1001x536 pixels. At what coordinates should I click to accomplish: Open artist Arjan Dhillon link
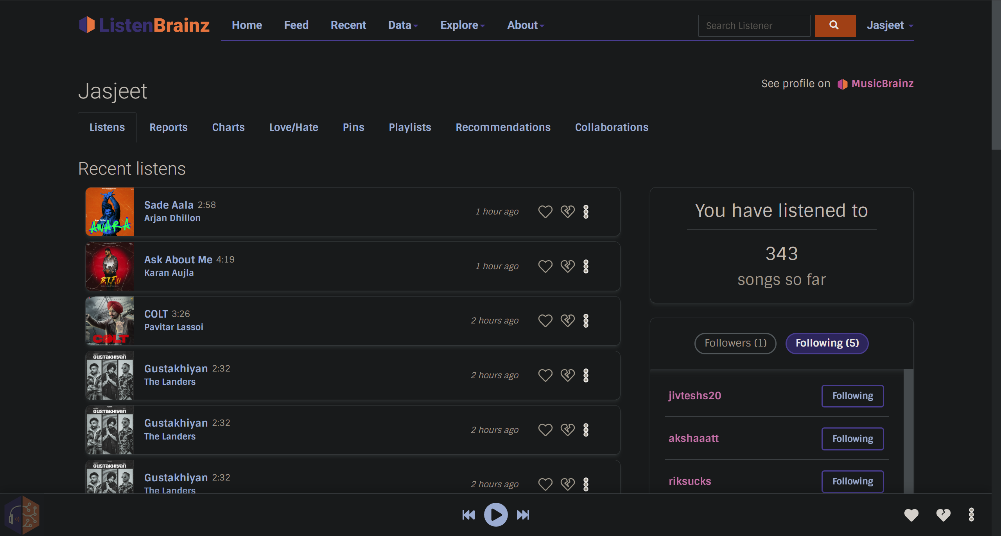click(172, 218)
